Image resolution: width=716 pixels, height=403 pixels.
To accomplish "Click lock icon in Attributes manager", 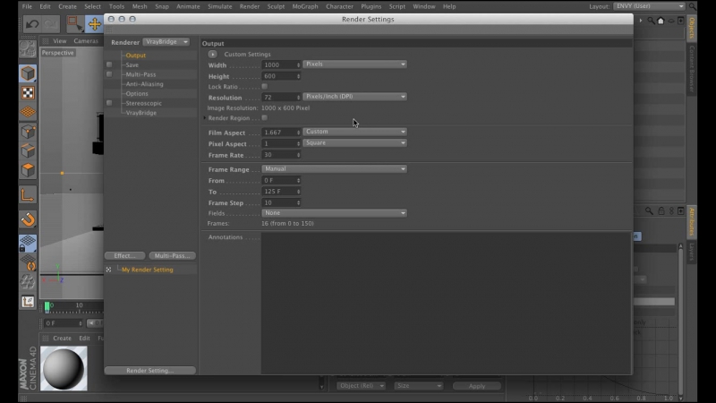I will click(661, 210).
